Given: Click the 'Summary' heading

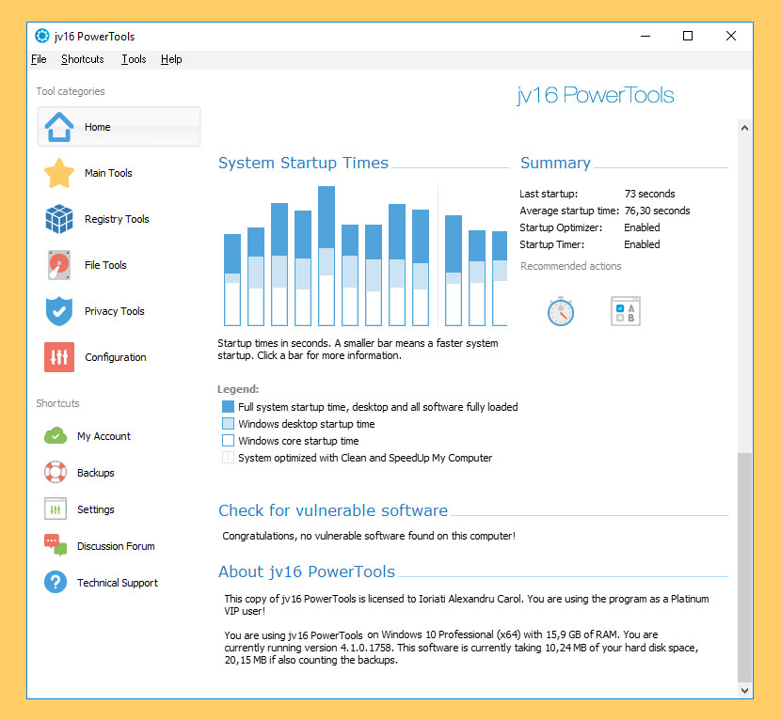Looking at the screenshot, I should pyautogui.click(x=555, y=163).
